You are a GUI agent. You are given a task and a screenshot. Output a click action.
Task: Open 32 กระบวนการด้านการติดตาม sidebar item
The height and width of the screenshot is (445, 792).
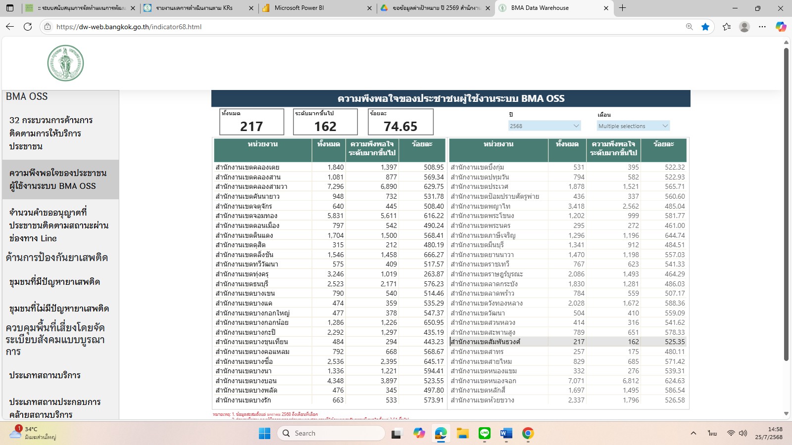[60, 133]
